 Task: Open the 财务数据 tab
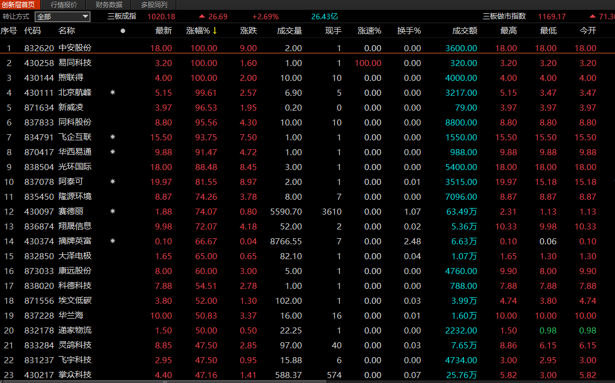pyautogui.click(x=109, y=4)
